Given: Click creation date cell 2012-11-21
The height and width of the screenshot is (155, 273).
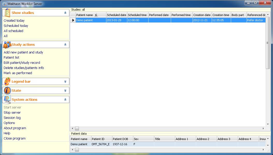Looking at the screenshot, I should coord(202,20).
